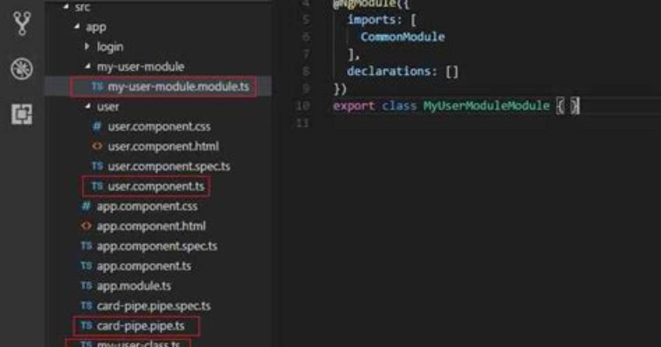Screen dimensions: 661x347
Task: Open app.component.spec.ts file
Action: (158, 246)
